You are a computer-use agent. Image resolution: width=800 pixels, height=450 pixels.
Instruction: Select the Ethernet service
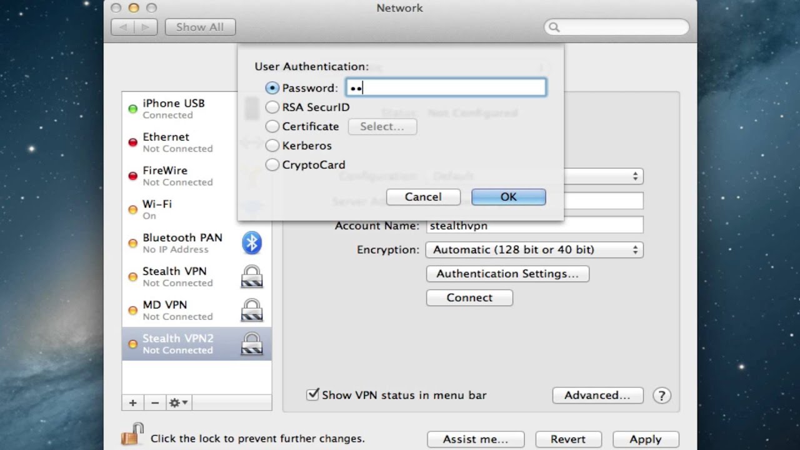pos(197,142)
